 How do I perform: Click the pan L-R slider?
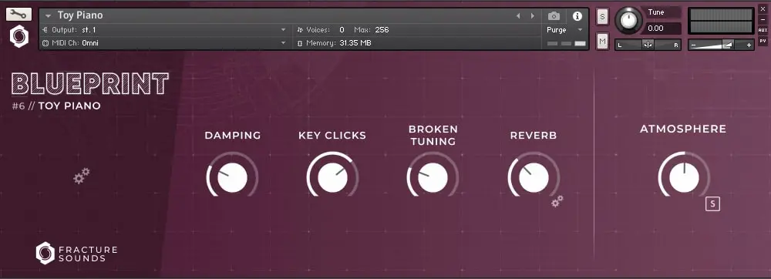(x=648, y=45)
